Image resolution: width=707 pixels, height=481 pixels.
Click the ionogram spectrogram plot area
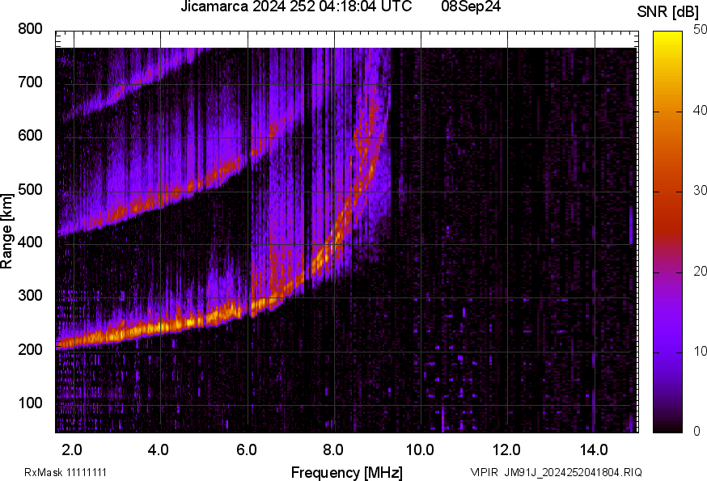pos(347,232)
